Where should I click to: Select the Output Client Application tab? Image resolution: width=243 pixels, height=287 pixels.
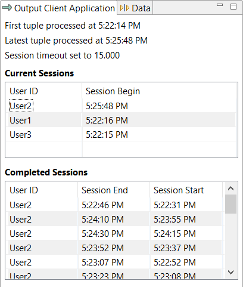pyautogui.click(x=59, y=8)
